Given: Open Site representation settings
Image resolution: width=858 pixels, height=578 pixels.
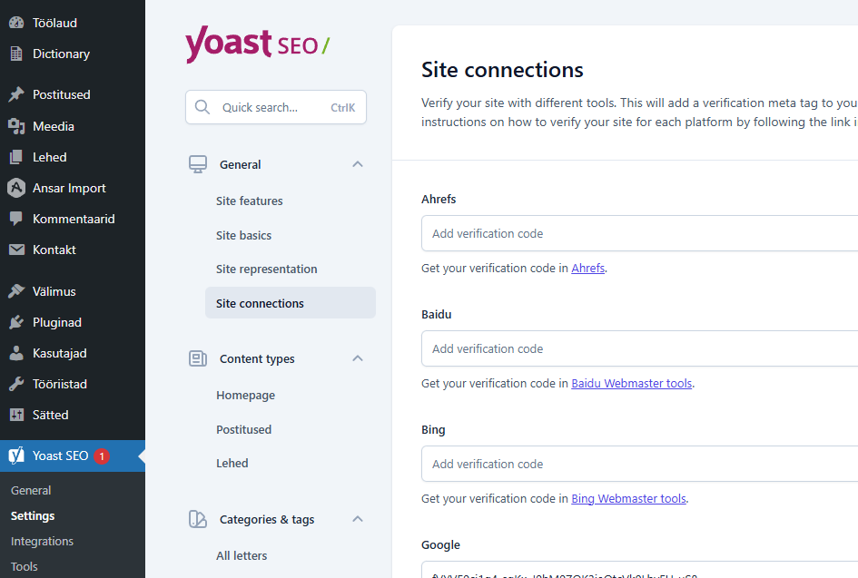Looking at the screenshot, I should pyautogui.click(x=267, y=269).
